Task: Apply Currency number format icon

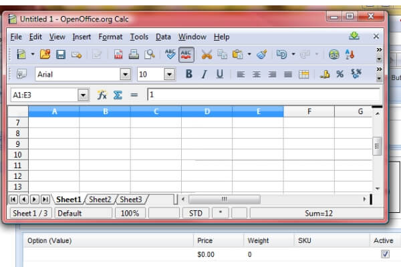Action: (x=325, y=74)
